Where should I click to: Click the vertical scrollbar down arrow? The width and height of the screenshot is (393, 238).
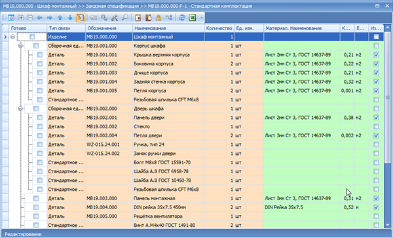388,225
